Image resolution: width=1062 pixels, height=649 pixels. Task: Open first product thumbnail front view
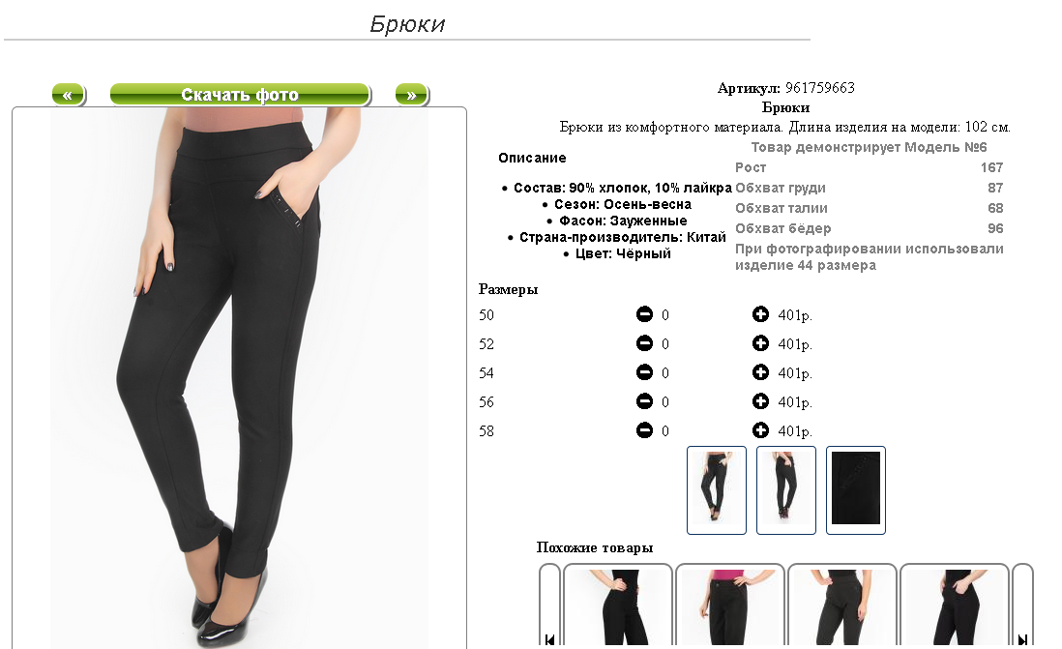[717, 490]
